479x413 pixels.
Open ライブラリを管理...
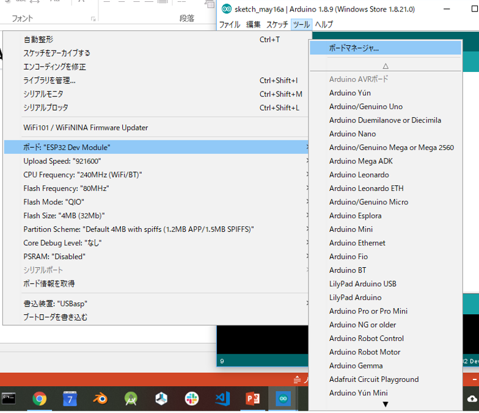[156, 81]
